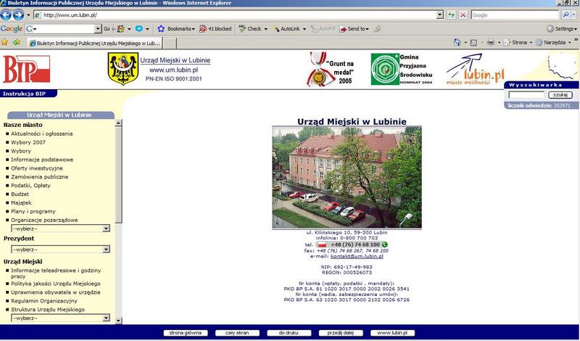Screen dimensions: 580x341
Task: Click the Home page icon
Action: (457, 43)
